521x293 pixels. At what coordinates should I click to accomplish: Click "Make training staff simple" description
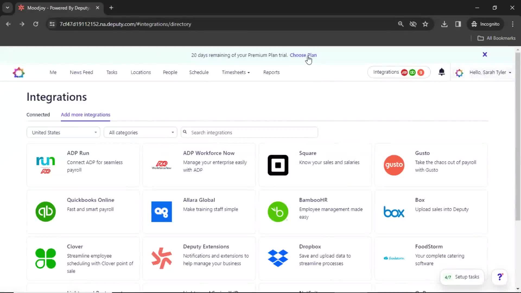pos(210,209)
